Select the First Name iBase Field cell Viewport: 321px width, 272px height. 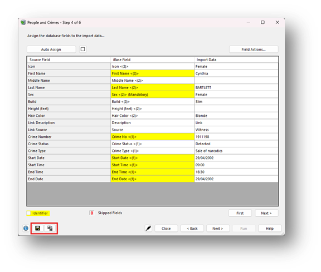(x=153, y=73)
